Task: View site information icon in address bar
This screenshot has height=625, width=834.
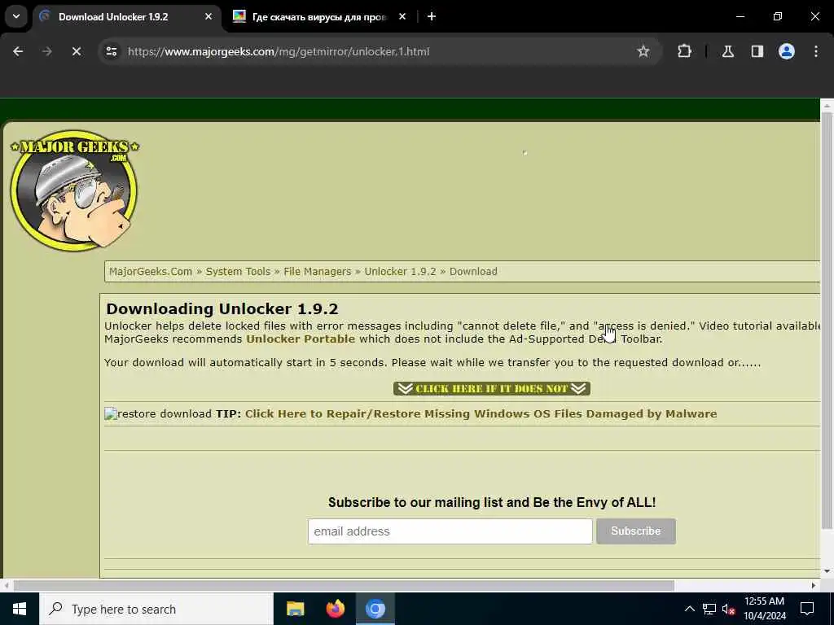Action: 112,51
